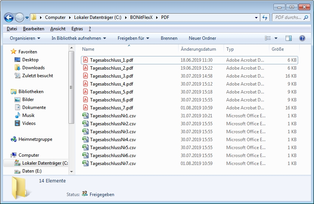This screenshot has width=314, height=204.
Task: Select TagesabschlussNr3.csv Excel icon
Action: pyautogui.click(x=85, y=131)
